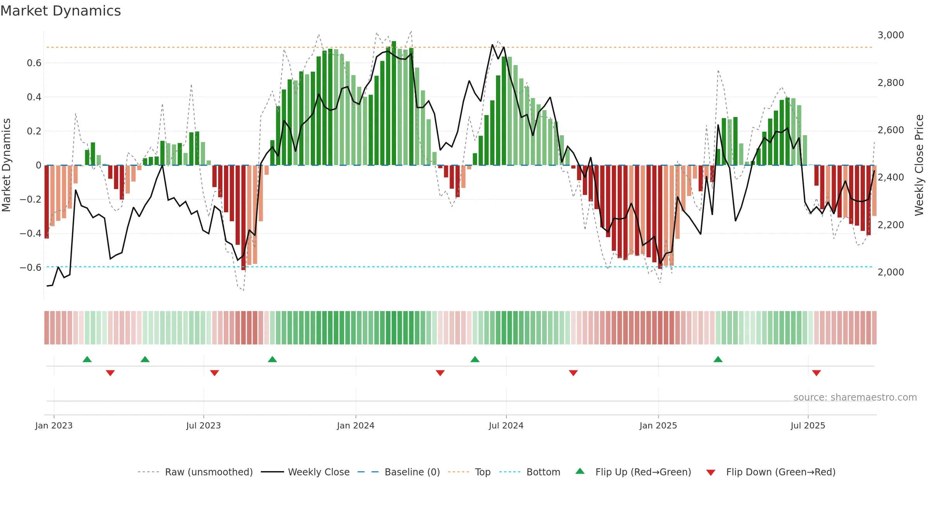Toggle the Raw (unsmoothed) legend entry
This screenshot has width=930, height=523.
click(195, 472)
